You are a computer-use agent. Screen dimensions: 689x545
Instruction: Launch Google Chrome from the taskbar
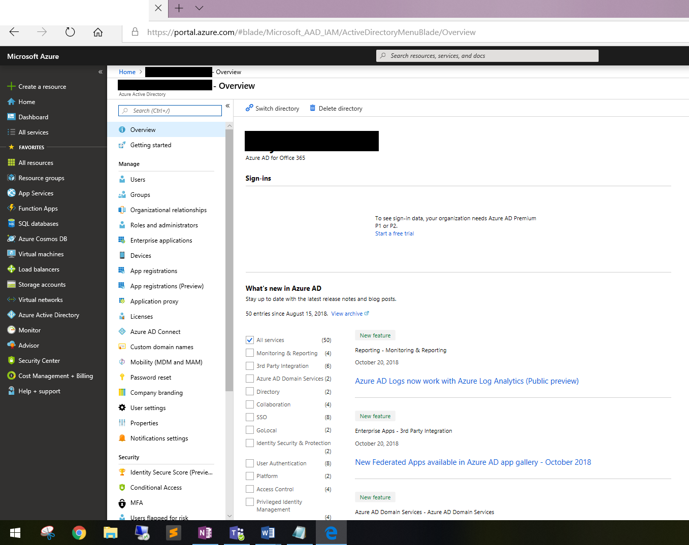tap(79, 532)
